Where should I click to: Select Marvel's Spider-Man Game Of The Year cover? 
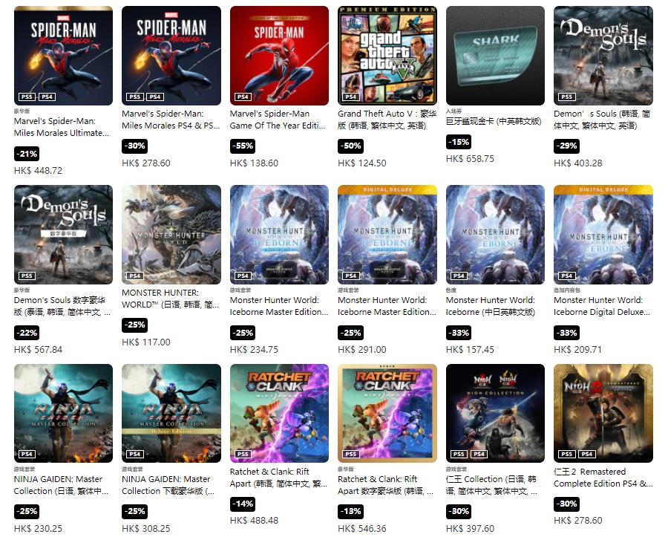click(279, 56)
